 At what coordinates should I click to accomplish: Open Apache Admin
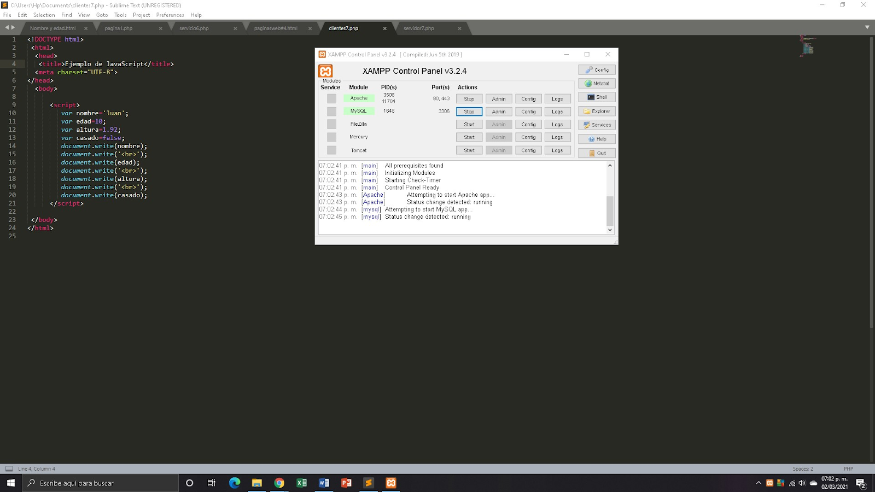coord(499,99)
